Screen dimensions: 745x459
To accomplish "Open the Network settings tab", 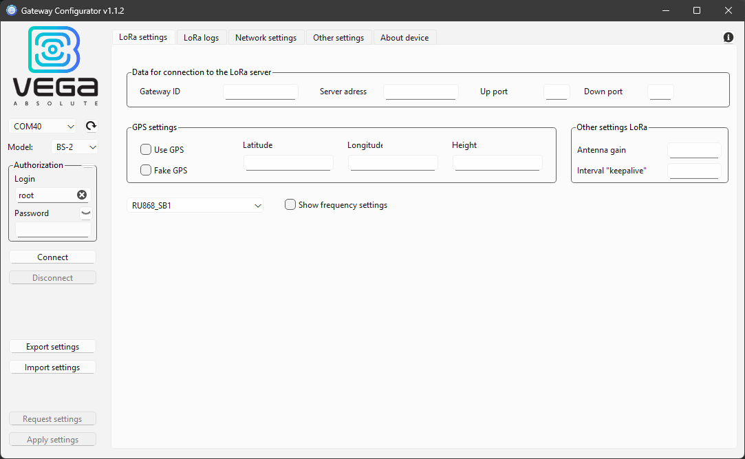I will click(266, 37).
